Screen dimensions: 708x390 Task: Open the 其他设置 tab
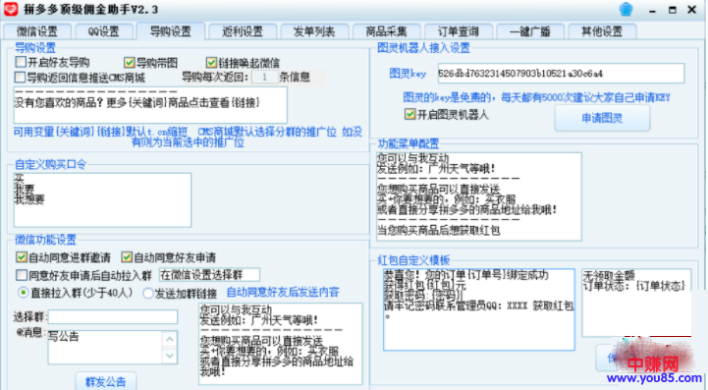(x=602, y=31)
